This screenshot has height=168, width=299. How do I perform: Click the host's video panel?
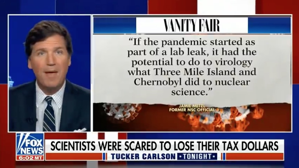[x=50, y=73]
